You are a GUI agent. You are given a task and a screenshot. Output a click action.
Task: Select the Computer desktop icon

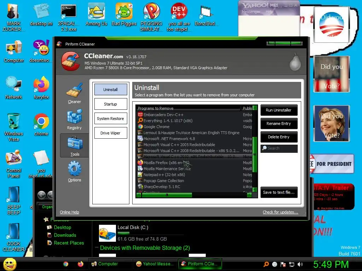pyautogui.click(x=14, y=51)
